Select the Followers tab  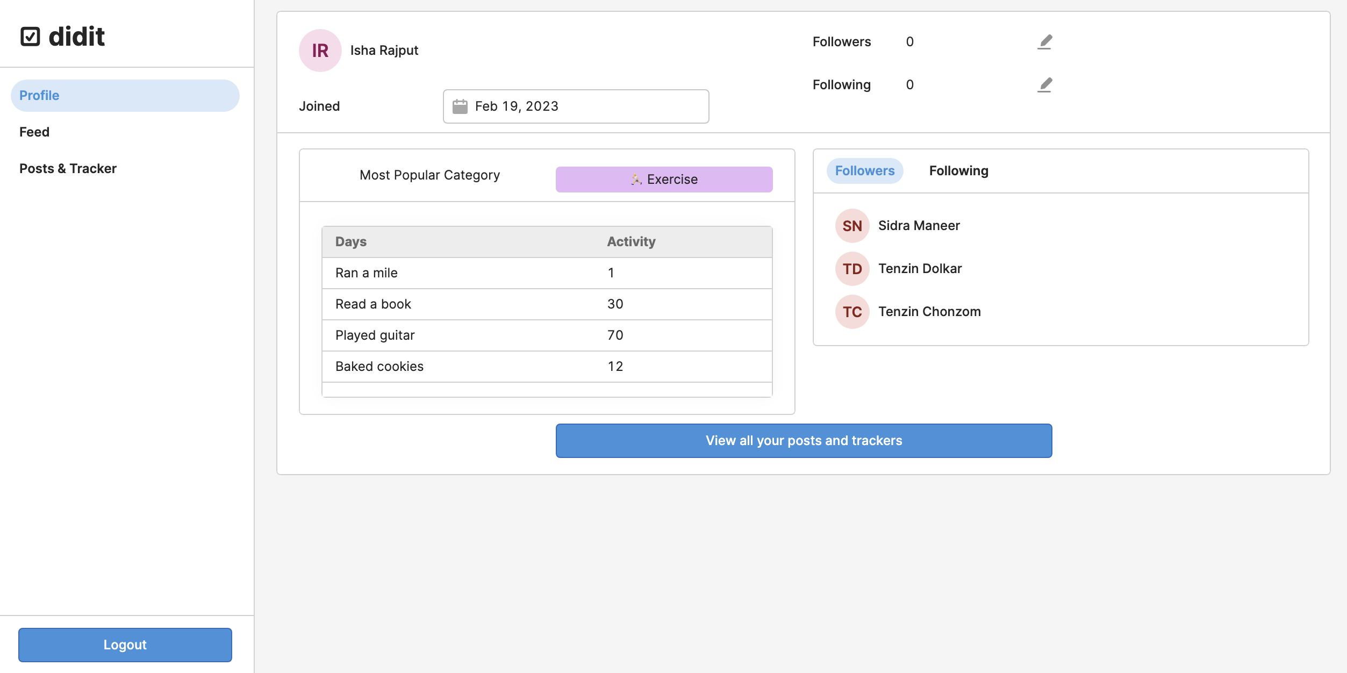(864, 171)
